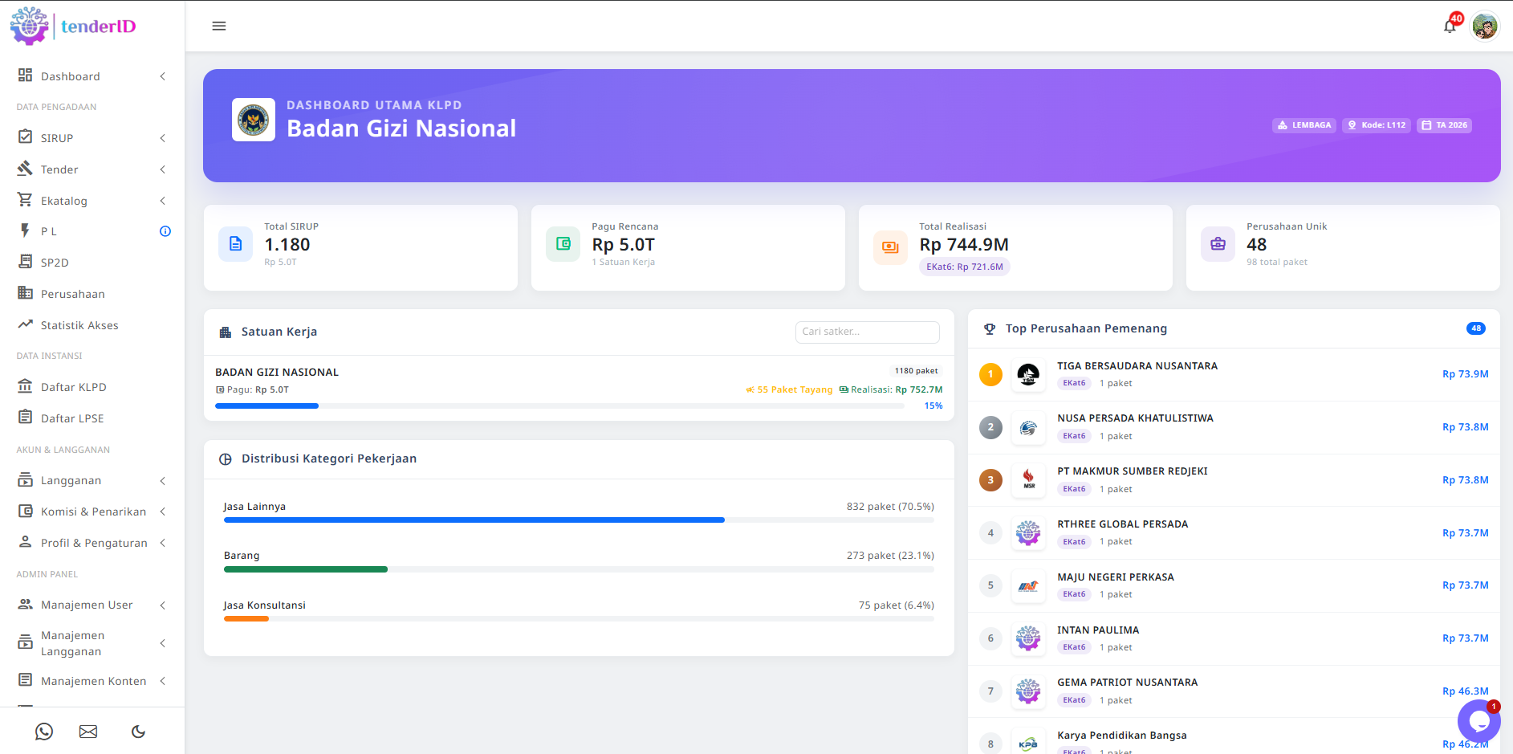This screenshot has height=754, width=1513.
Task: Open Manajemen Langganan menu
Action: (92, 643)
